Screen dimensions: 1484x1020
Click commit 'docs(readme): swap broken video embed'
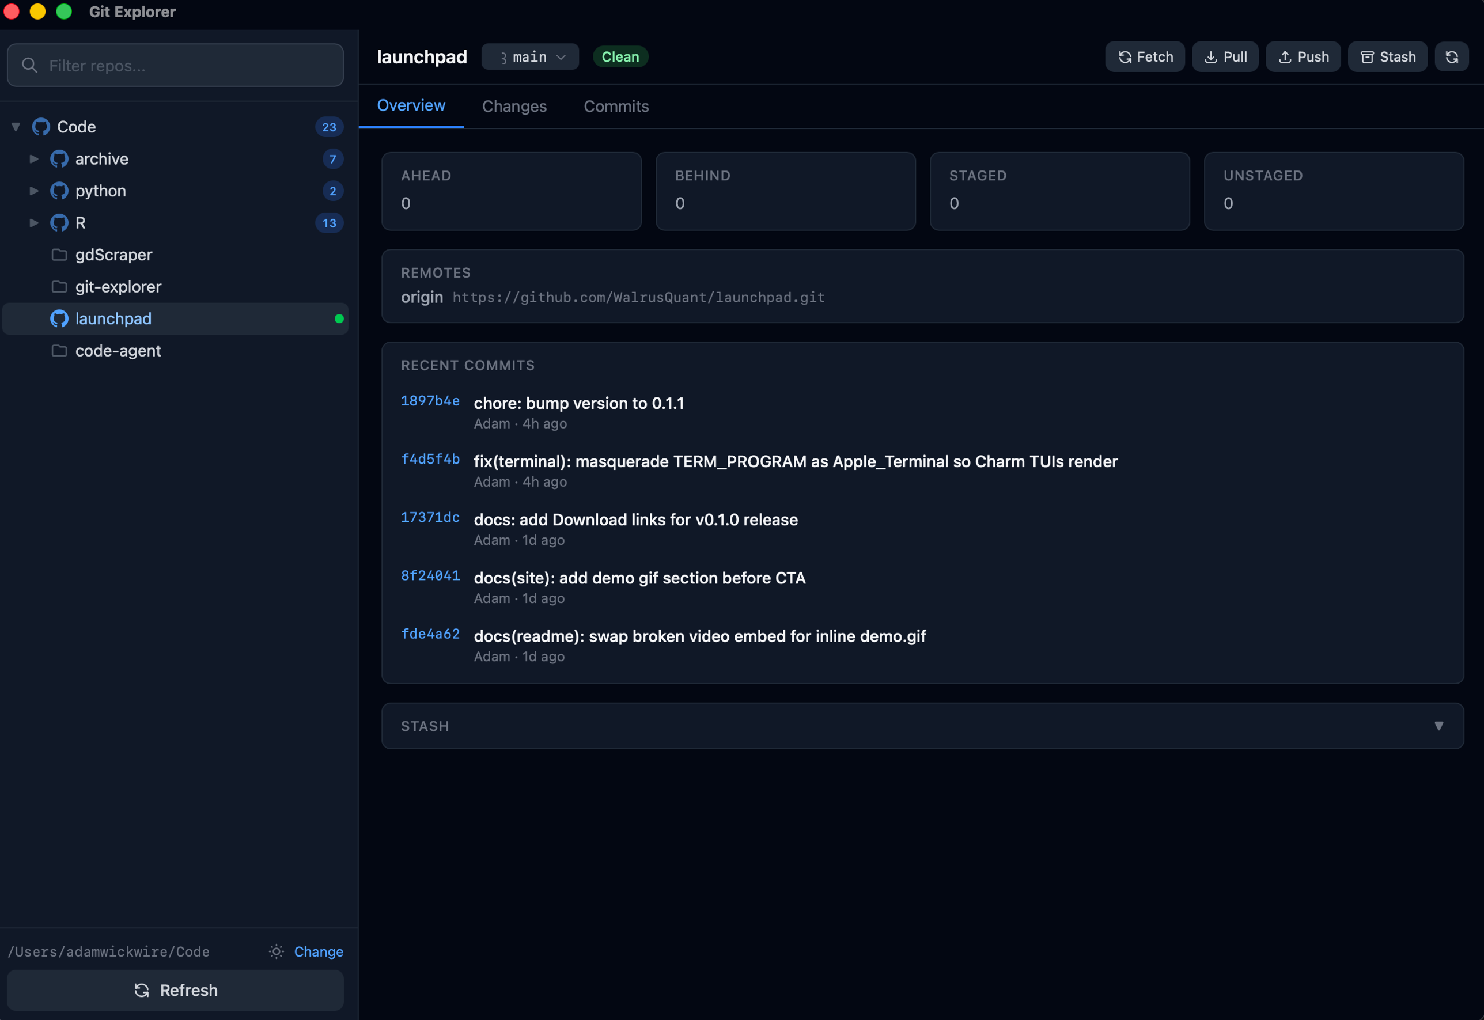[700, 636]
